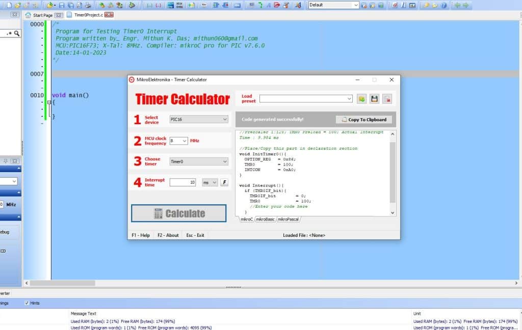Click the 'Message Text' column header

coord(83,313)
